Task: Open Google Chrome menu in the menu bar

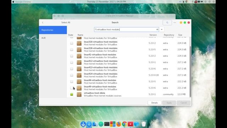Action: point(23,2)
